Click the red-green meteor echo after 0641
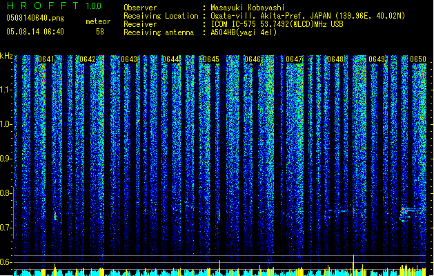434x276 pixels. point(55,216)
